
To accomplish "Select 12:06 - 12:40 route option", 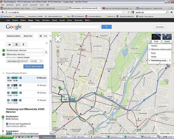I will click(x=27, y=94).
